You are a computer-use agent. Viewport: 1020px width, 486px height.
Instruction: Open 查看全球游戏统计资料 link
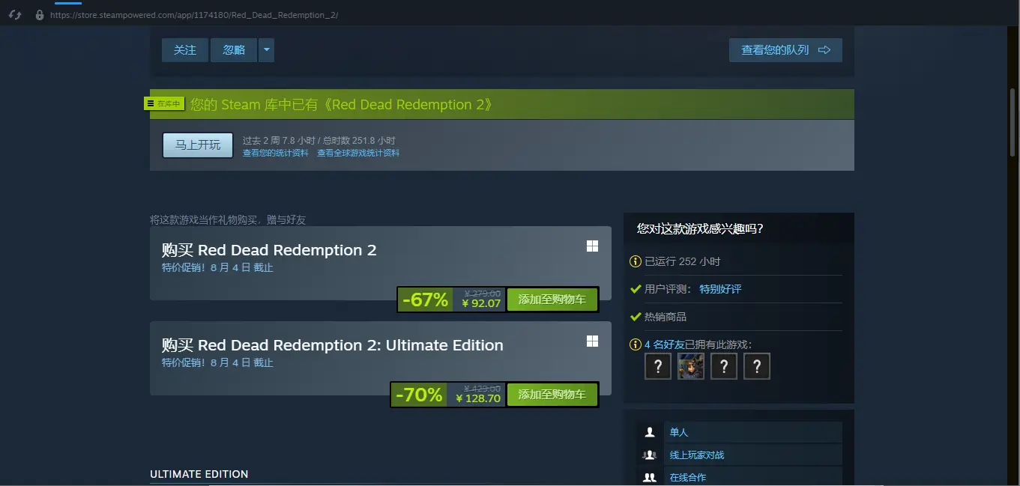[x=358, y=153]
